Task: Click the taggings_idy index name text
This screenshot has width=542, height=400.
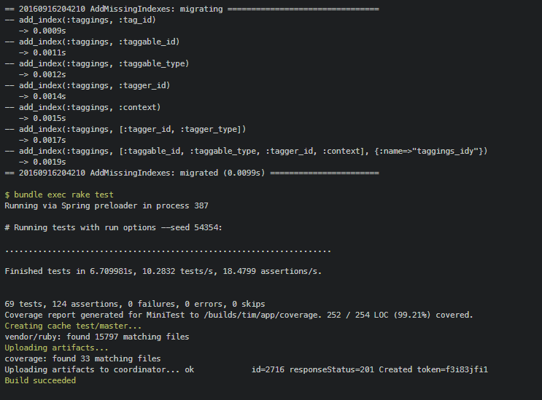Action: tap(445, 151)
